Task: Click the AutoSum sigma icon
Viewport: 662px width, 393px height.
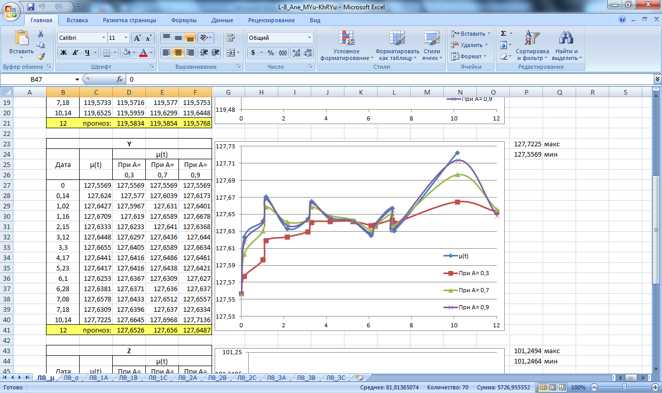Action: (x=503, y=33)
